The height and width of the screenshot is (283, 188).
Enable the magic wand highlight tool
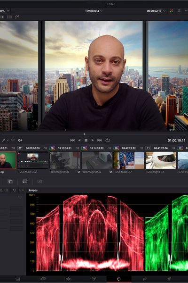click(17, 17)
